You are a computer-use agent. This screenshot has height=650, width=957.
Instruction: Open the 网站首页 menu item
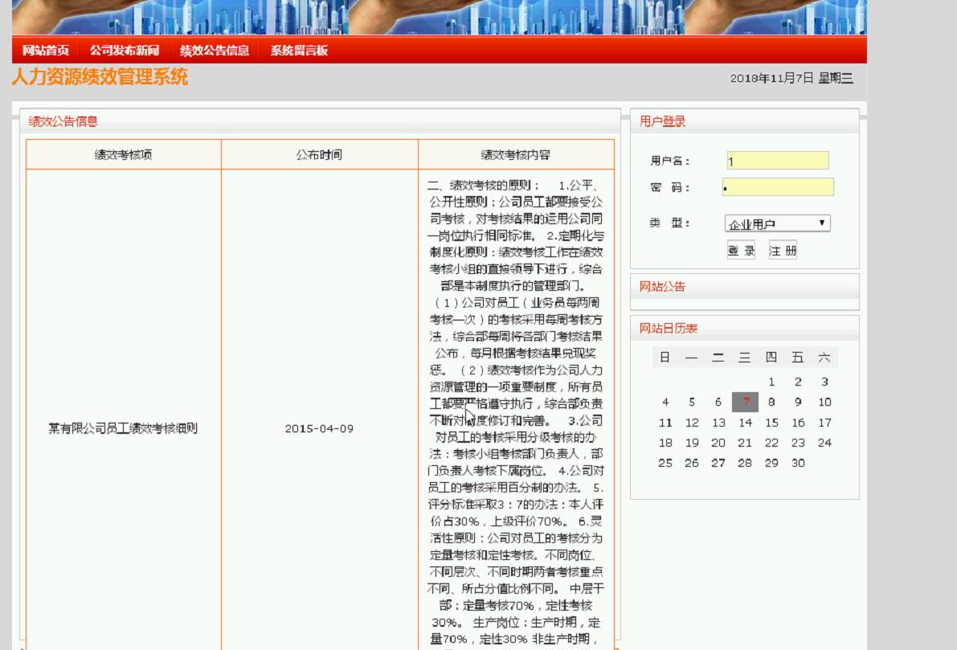[x=46, y=51]
